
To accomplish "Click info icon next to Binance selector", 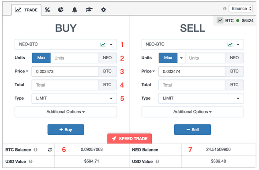I will (x=225, y=8).
